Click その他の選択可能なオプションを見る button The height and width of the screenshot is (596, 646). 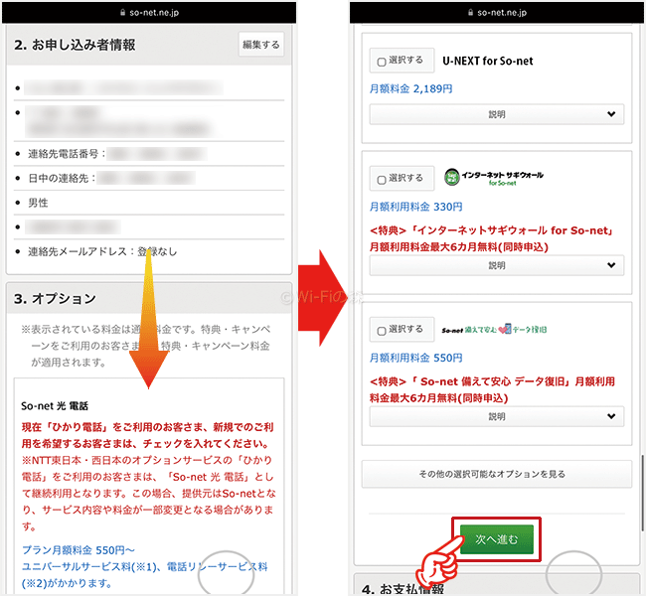[497, 474]
